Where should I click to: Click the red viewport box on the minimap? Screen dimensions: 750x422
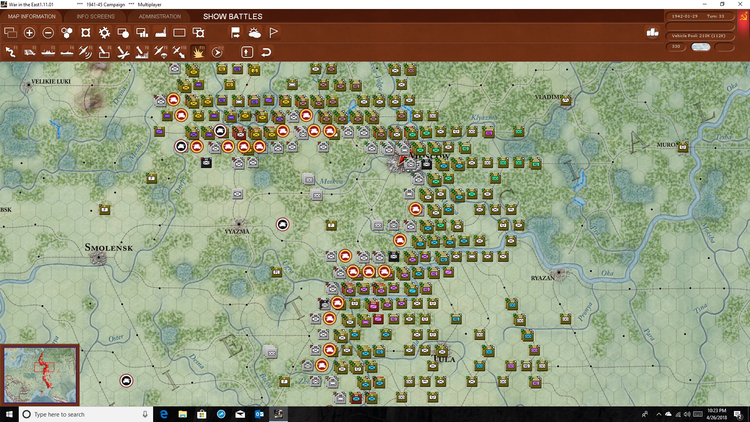[x=44, y=367]
